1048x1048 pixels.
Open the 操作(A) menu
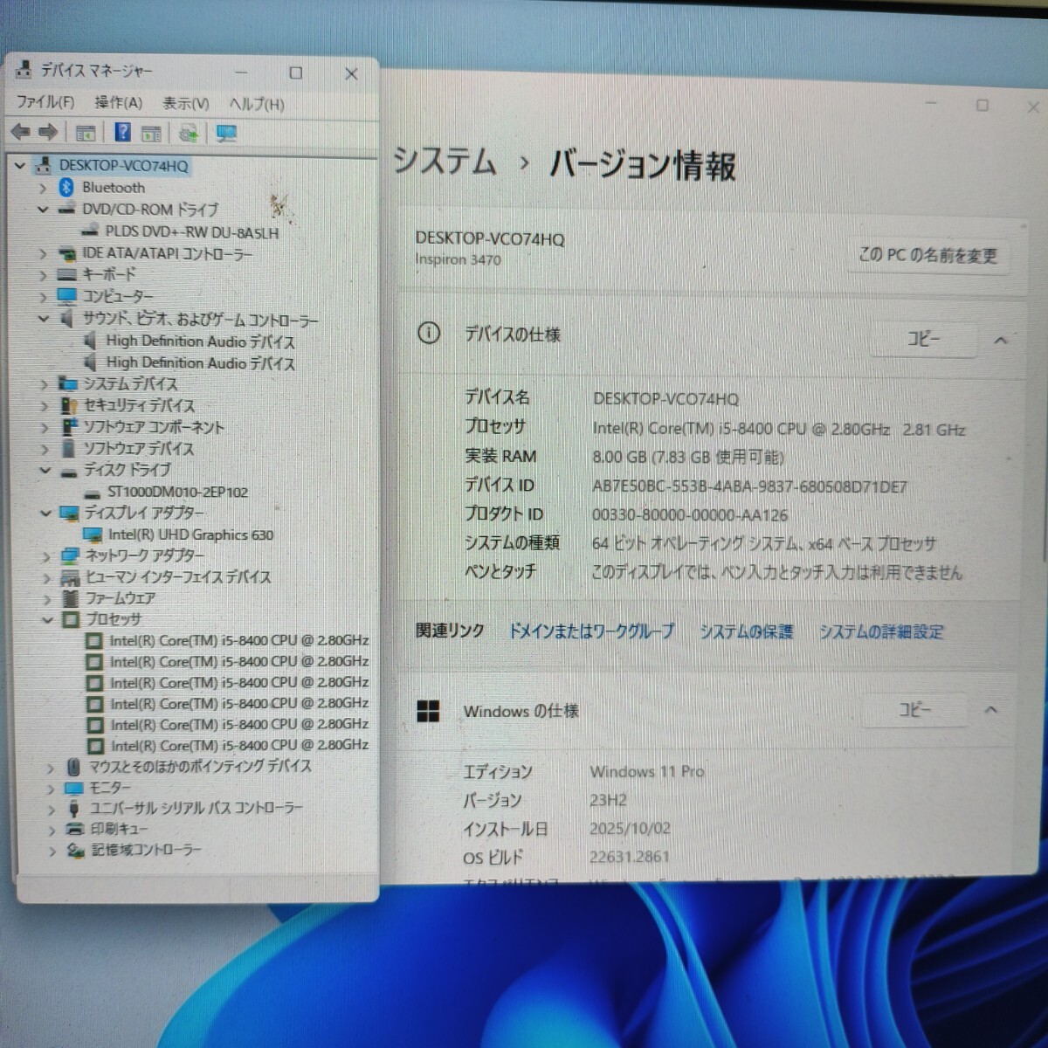click(x=118, y=103)
